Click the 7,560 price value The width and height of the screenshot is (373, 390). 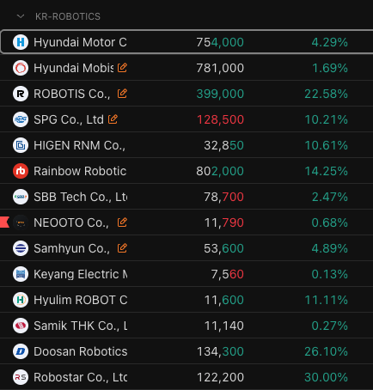coord(228,274)
